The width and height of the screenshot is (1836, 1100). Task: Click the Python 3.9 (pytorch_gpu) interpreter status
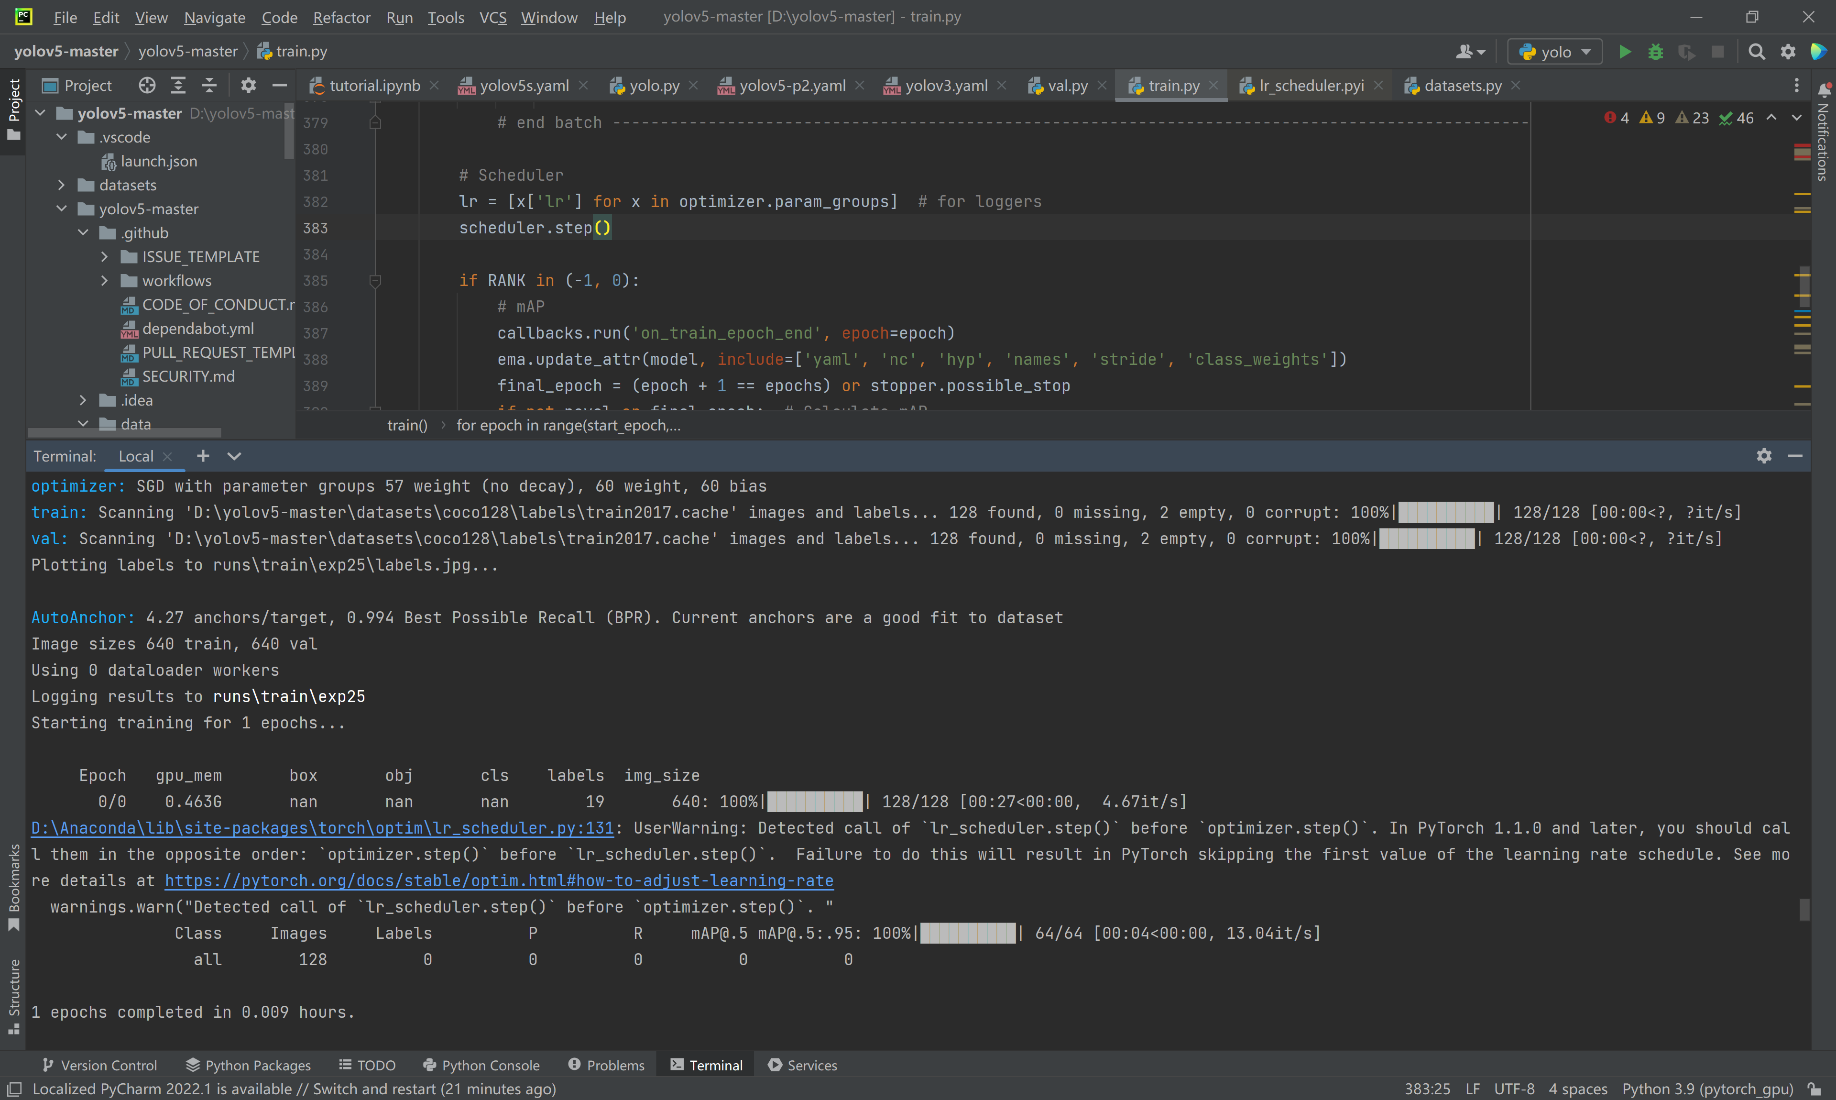(x=1708, y=1089)
